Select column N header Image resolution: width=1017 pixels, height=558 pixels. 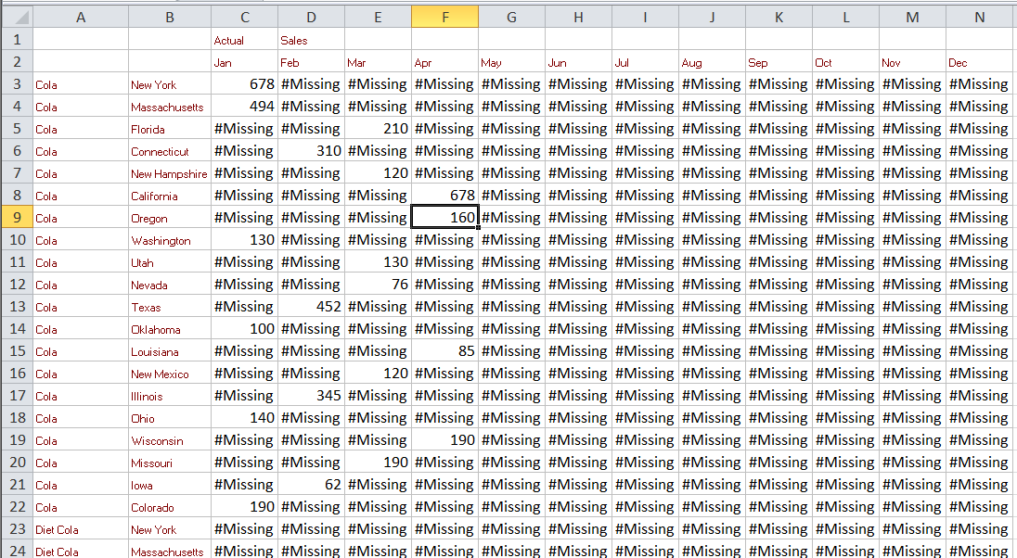coord(979,17)
